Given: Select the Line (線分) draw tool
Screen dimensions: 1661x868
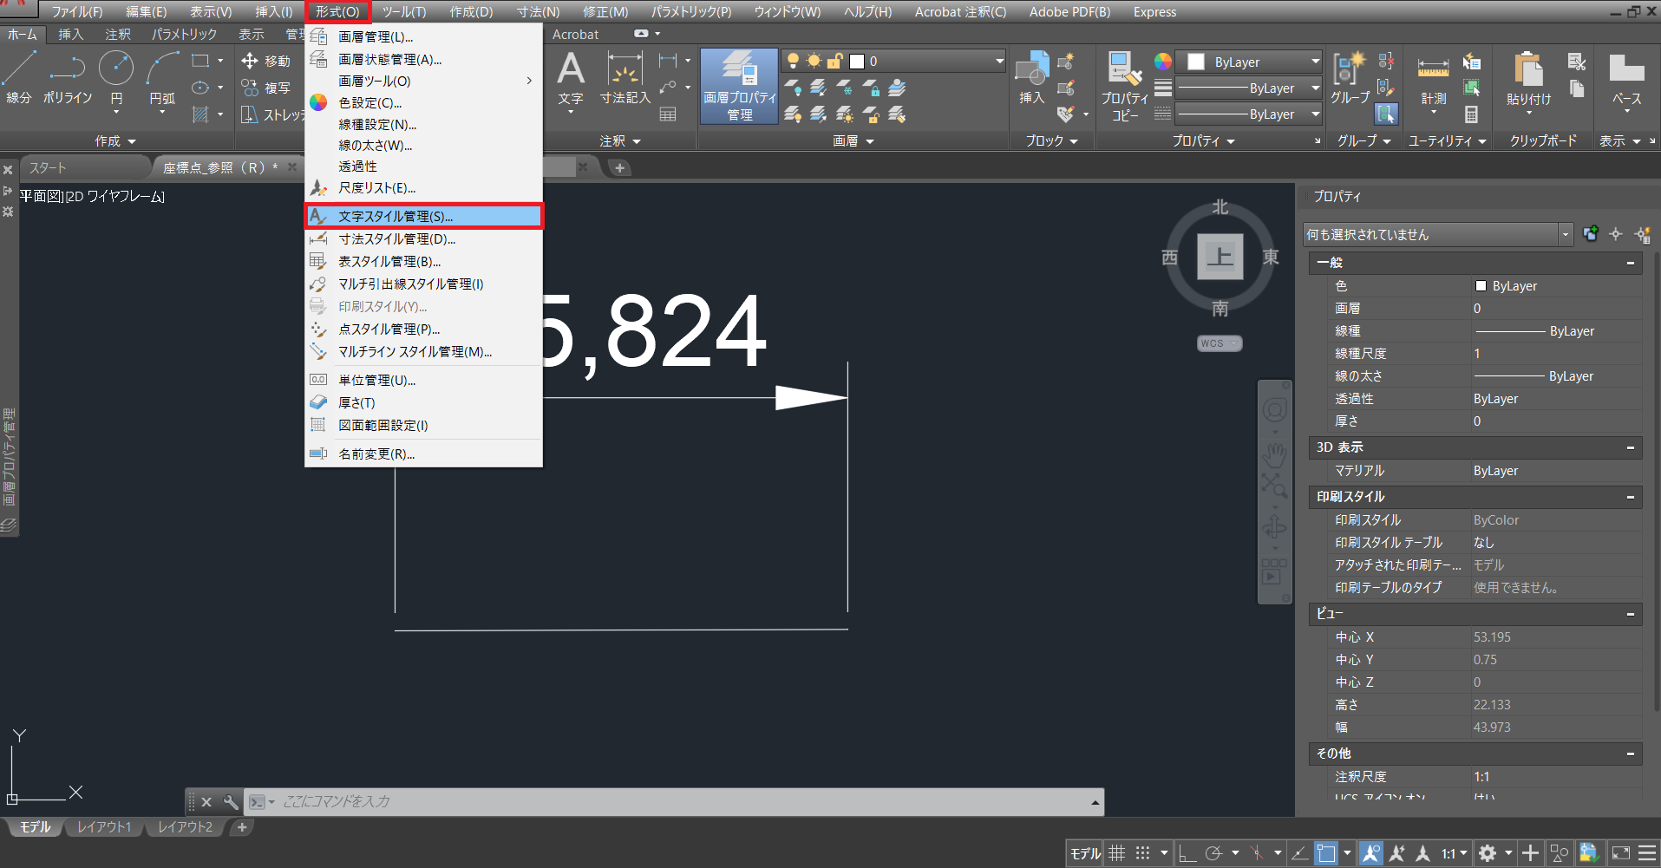Looking at the screenshot, I should pyautogui.click(x=19, y=78).
